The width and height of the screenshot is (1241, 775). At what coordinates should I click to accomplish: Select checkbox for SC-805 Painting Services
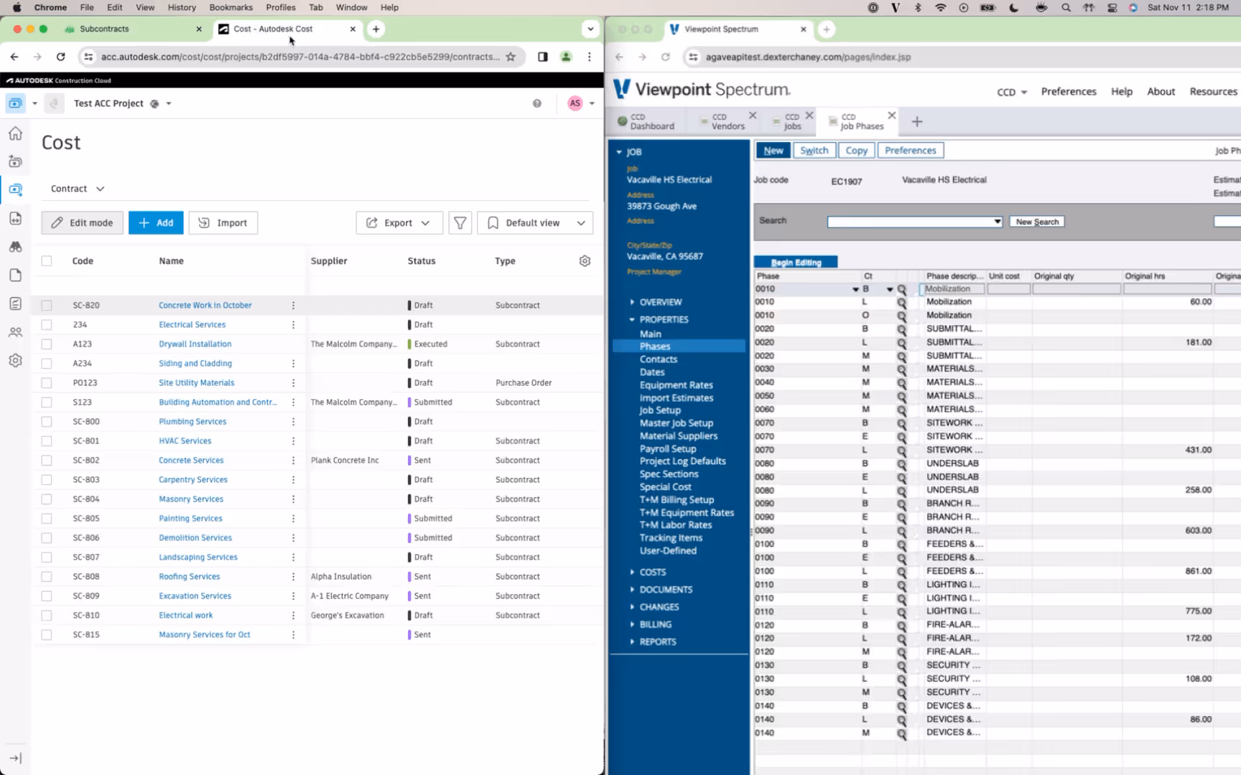(47, 518)
